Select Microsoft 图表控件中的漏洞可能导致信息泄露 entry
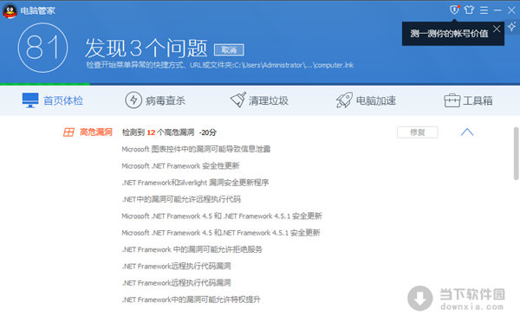 [196, 149]
